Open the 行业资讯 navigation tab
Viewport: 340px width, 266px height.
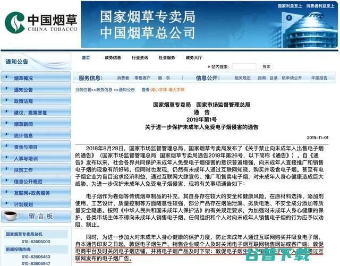(x=140, y=58)
